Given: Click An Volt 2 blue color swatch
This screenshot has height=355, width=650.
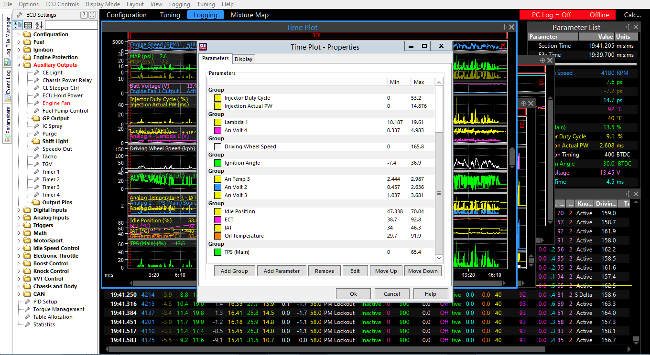Looking at the screenshot, I should [217, 187].
